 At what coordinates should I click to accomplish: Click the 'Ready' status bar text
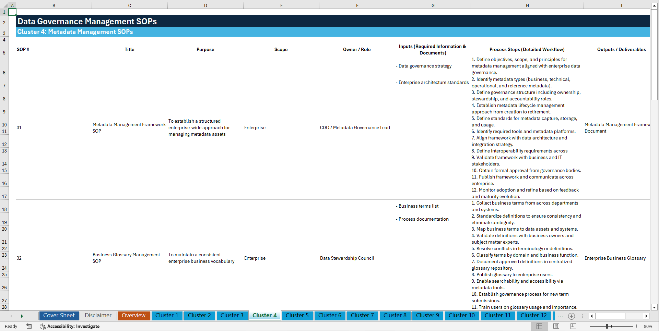coord(11,327)
